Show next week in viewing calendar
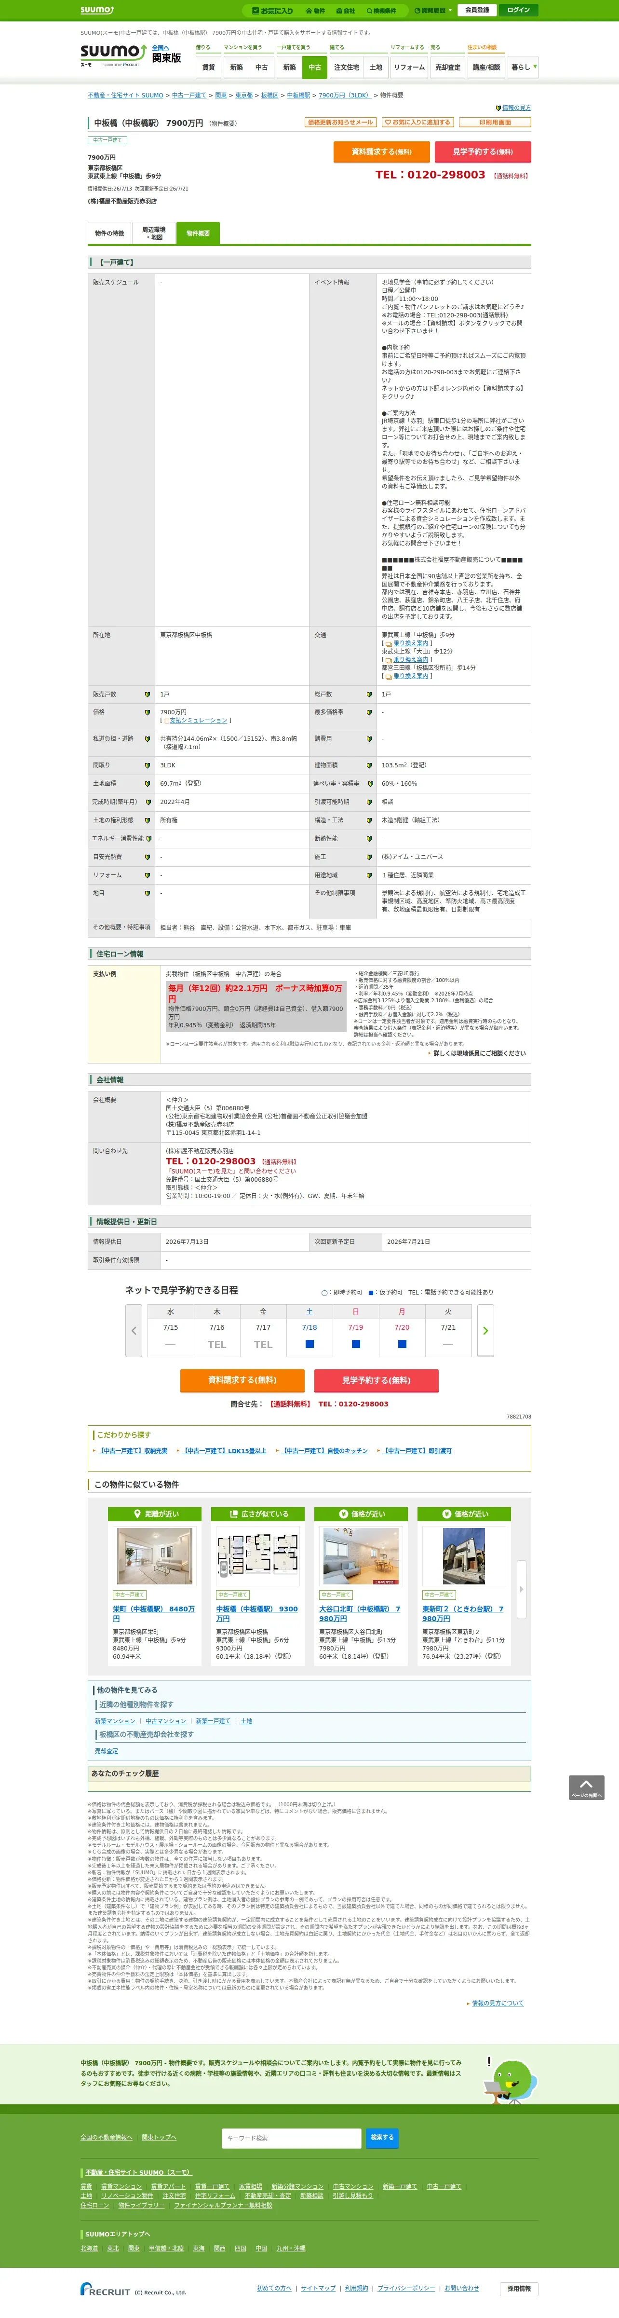 click(485, 1331)
